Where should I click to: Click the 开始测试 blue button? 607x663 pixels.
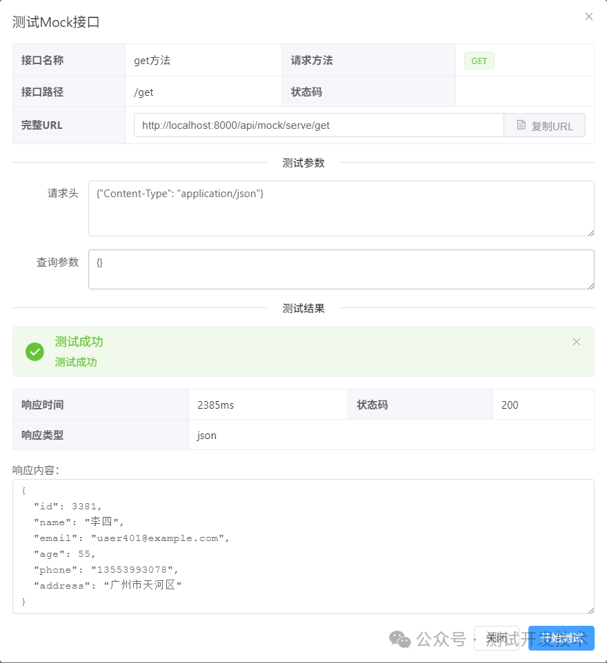click(x=561, y=638)
